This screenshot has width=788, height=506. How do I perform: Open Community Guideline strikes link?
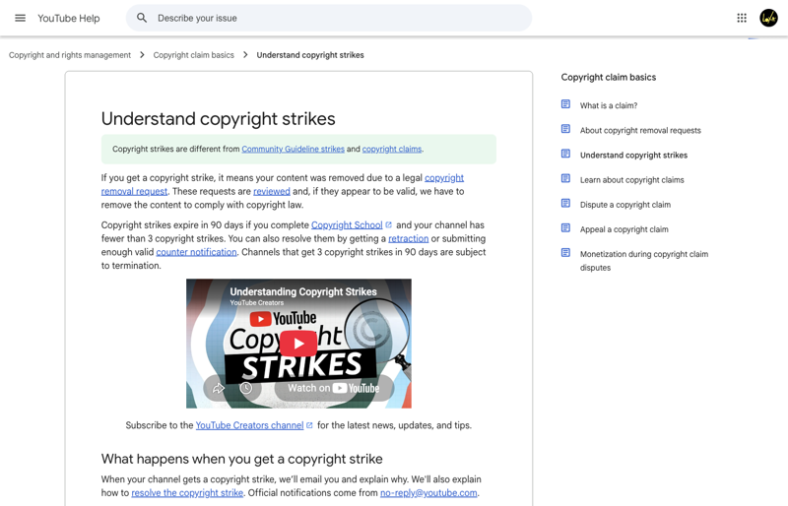tap(293, 149)
